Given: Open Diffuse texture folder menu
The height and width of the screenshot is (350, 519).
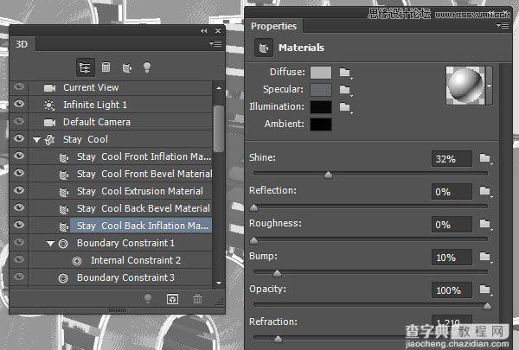Looking at the screenshot, I should (x=345, y=73).
